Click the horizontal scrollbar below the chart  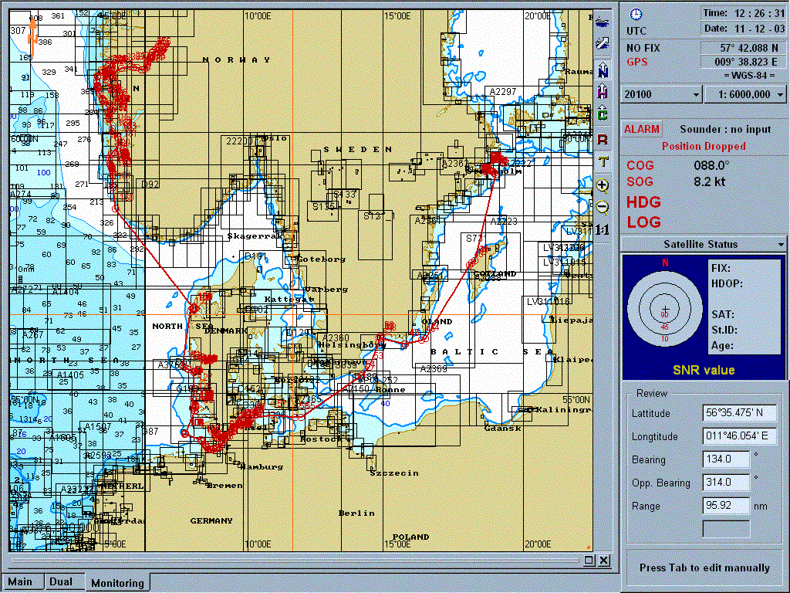click(293, 560)
